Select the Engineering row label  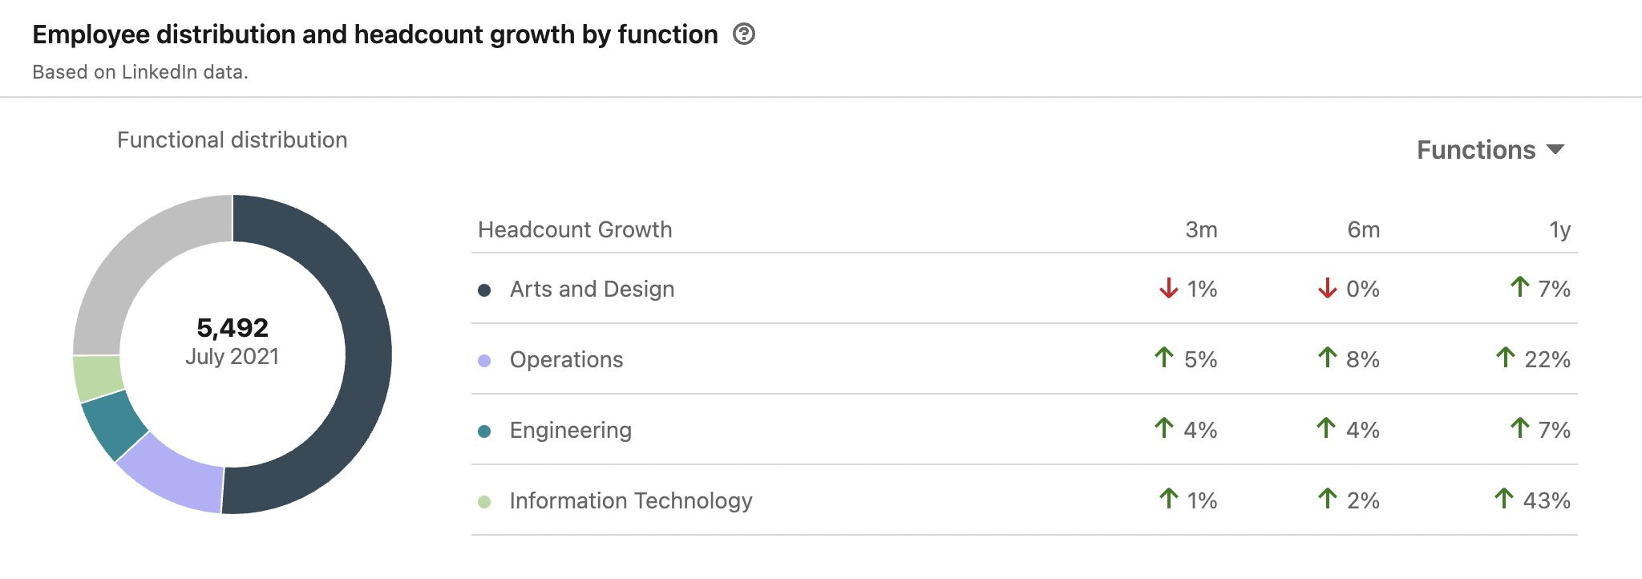tap(570, 430)
